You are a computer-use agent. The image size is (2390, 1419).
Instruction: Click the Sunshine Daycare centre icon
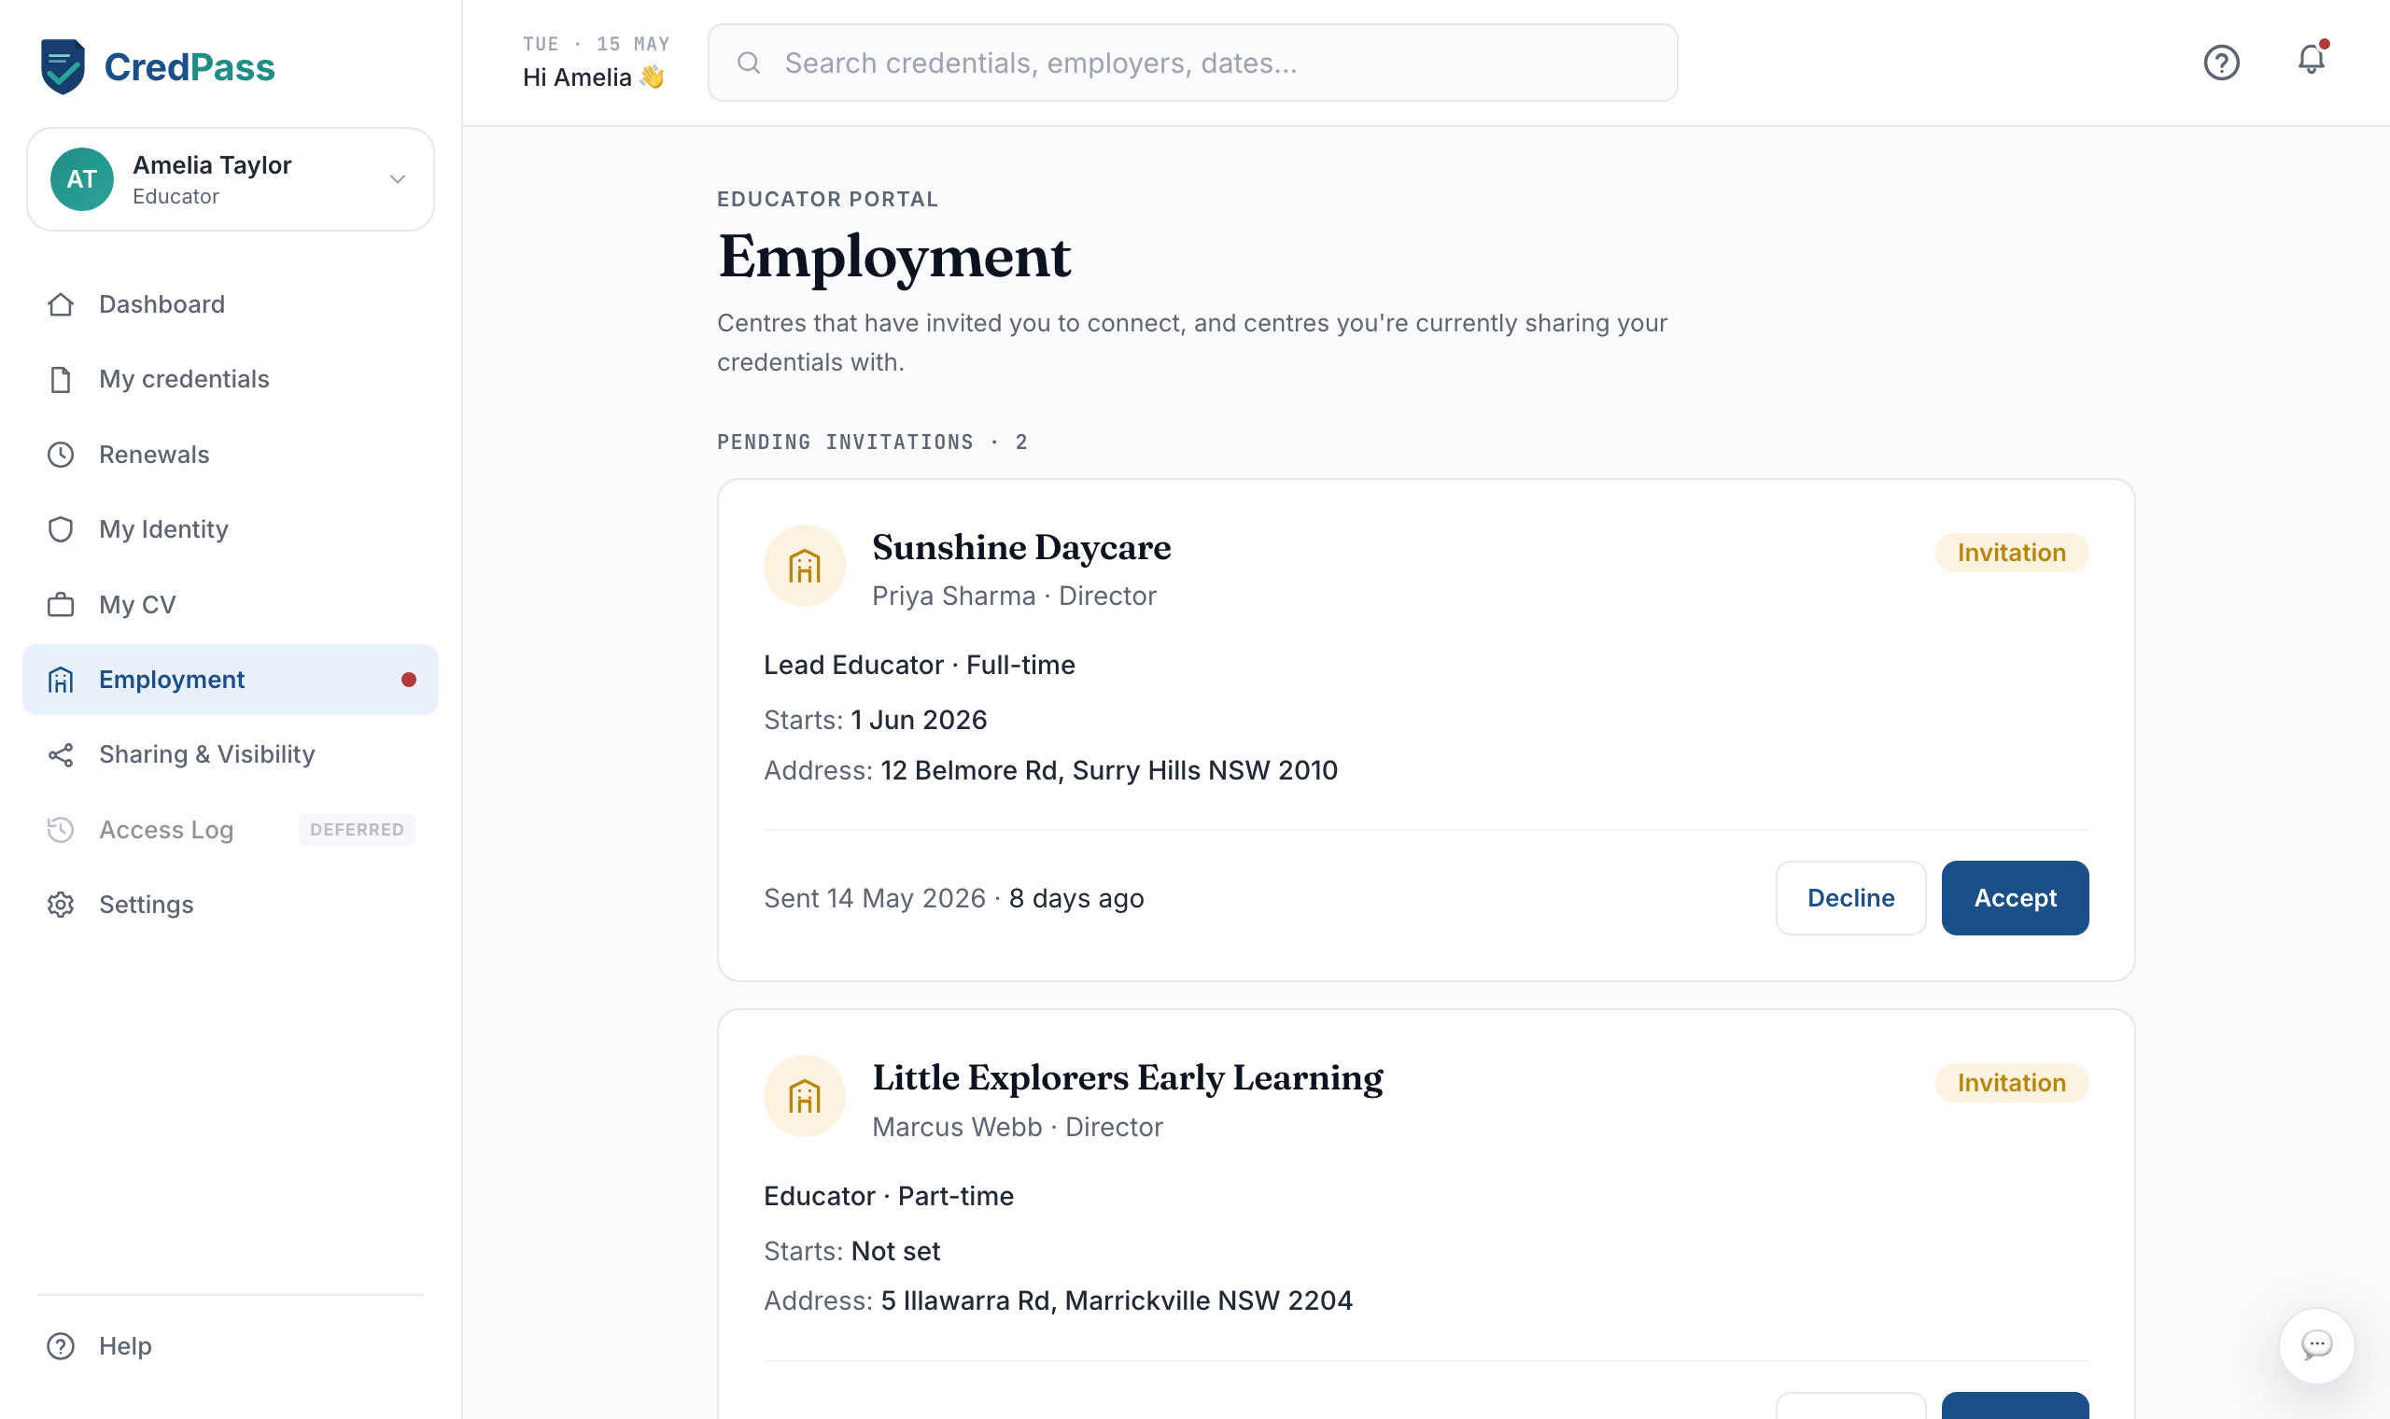805,566
